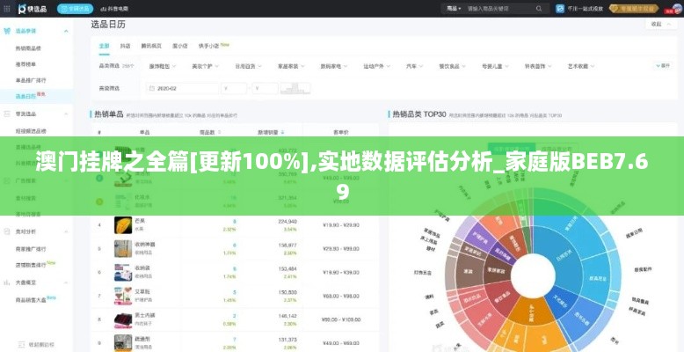The height and width of the screenshot is (352, 684).
Task: Click first ¥ minimum price field
Action: (234, 88)
